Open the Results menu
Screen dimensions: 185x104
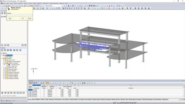pos(26,3)
